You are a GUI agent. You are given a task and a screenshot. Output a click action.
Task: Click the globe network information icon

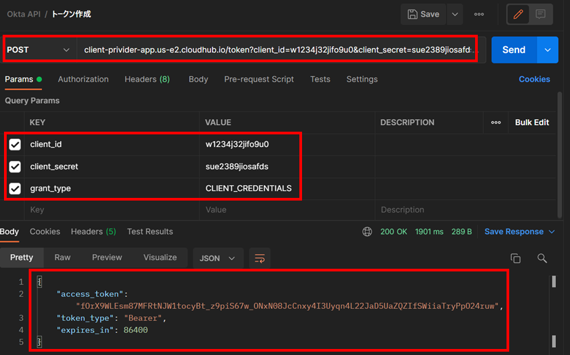tap(367, 232)
